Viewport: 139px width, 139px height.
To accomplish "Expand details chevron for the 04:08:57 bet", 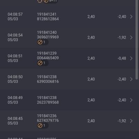I will pos(131,17).
